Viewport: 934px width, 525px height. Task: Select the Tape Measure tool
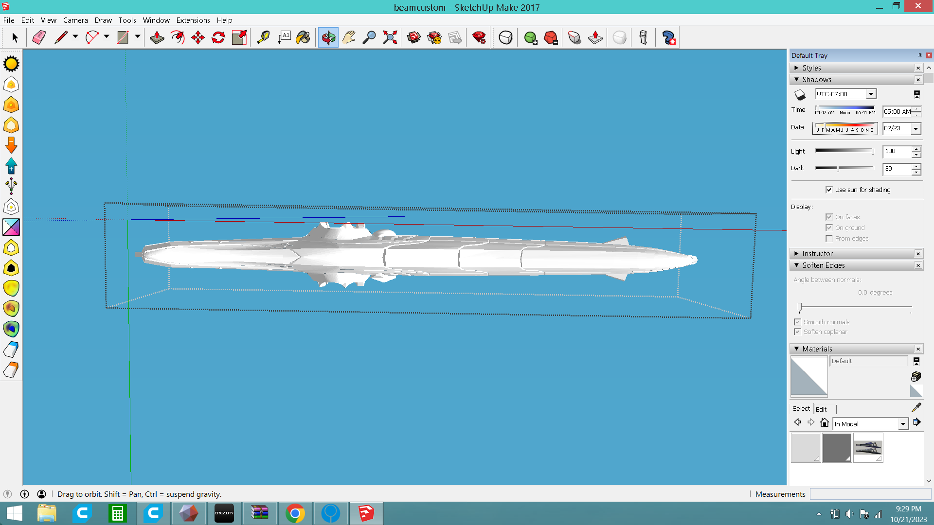263,37
